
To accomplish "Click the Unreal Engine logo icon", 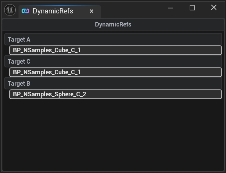I will (x=10, y=10).
